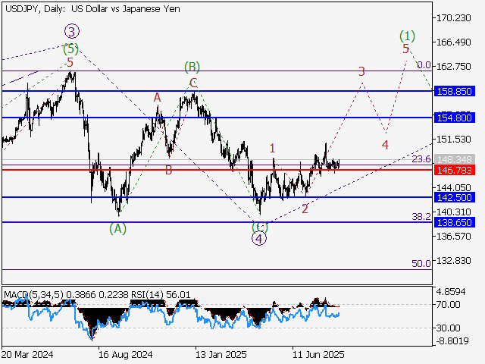This screenshot has height=364, width=485.
Task: Click the red forecast wave 4 label
Action: [x=385, y=144]
